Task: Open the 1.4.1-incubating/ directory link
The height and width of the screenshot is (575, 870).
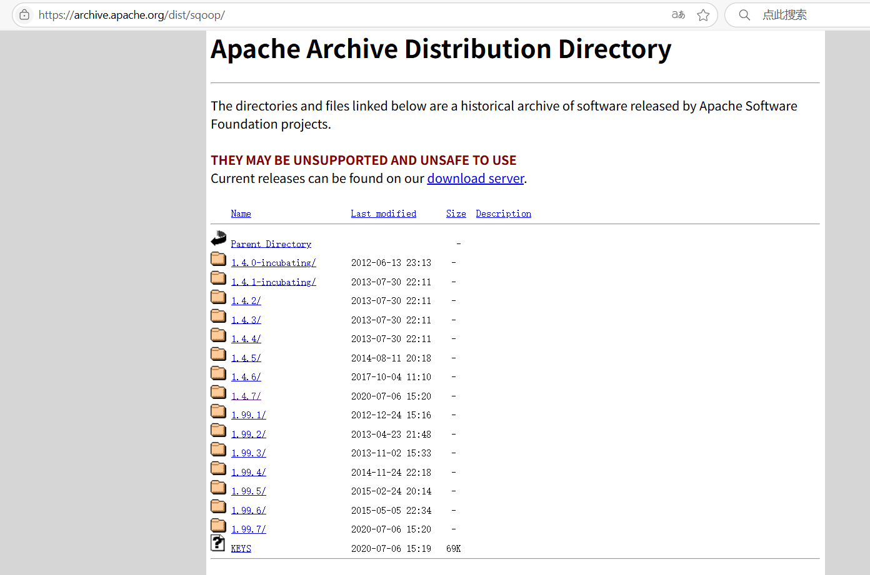Action: 273,282
